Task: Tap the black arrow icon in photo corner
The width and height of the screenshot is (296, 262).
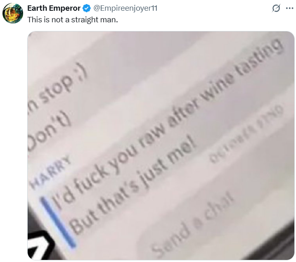Action: point(39,246)
